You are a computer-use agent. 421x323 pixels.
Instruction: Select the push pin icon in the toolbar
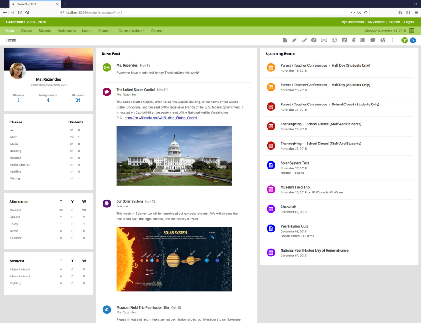(353, 40)
